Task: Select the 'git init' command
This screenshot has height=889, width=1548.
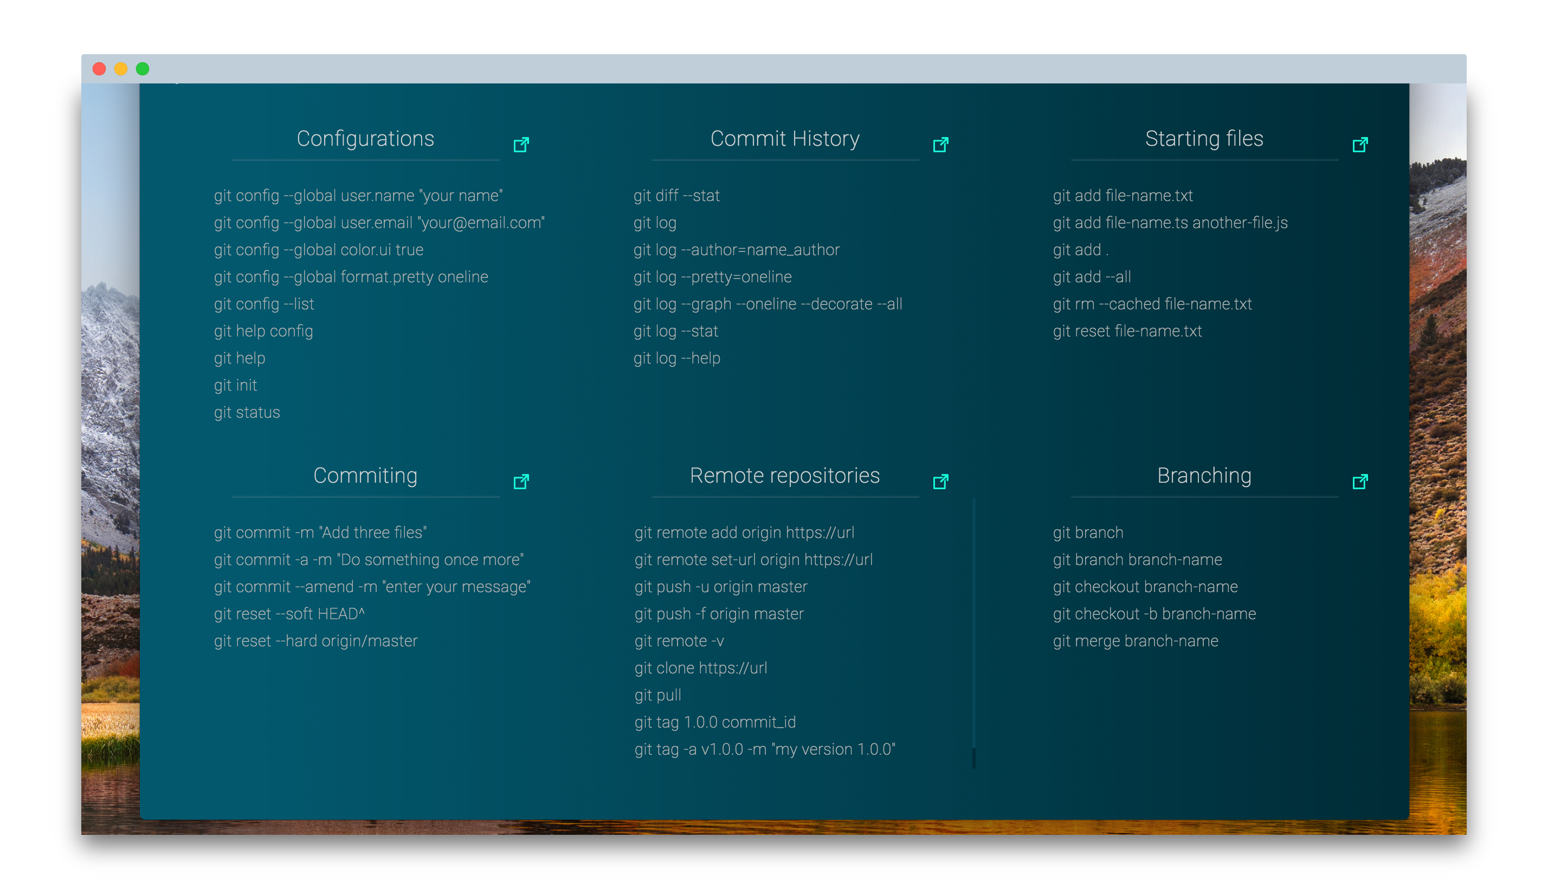Action: pos(235,385)
